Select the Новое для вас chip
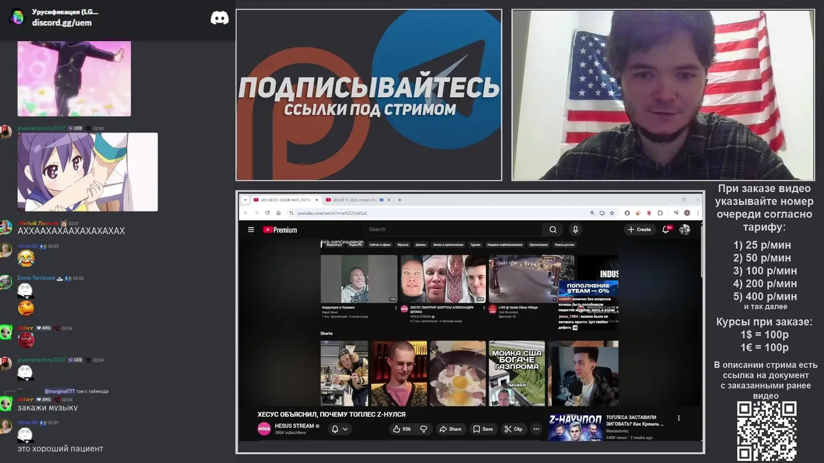 pyautogui.click(x=565, y=245)
